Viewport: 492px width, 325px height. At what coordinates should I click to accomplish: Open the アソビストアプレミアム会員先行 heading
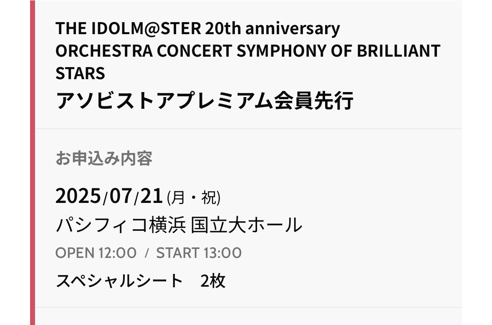point(204,100)
